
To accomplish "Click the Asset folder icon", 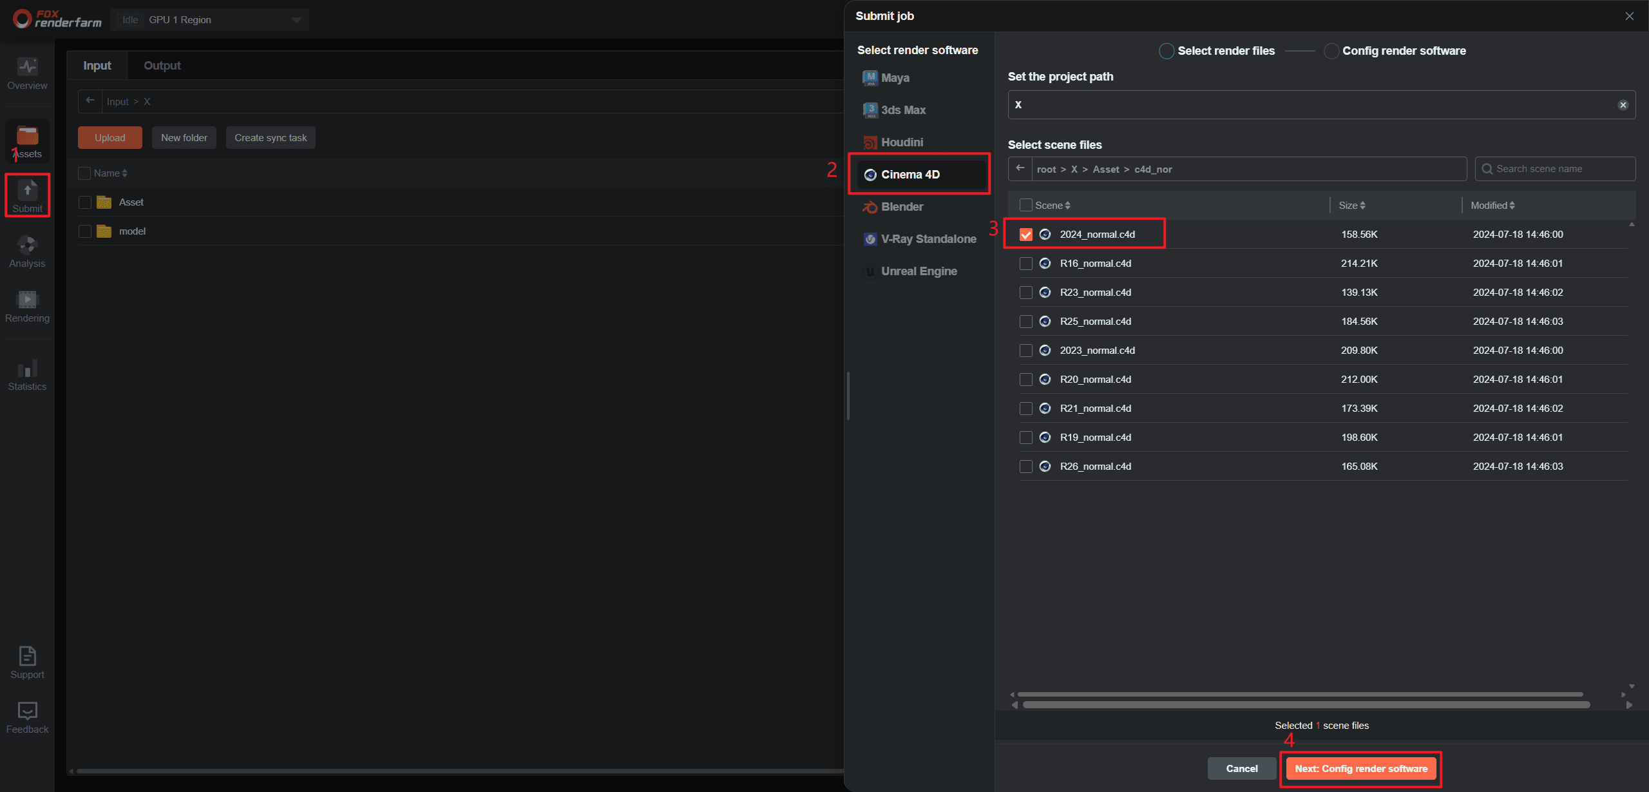I will (x=104, y=202).
